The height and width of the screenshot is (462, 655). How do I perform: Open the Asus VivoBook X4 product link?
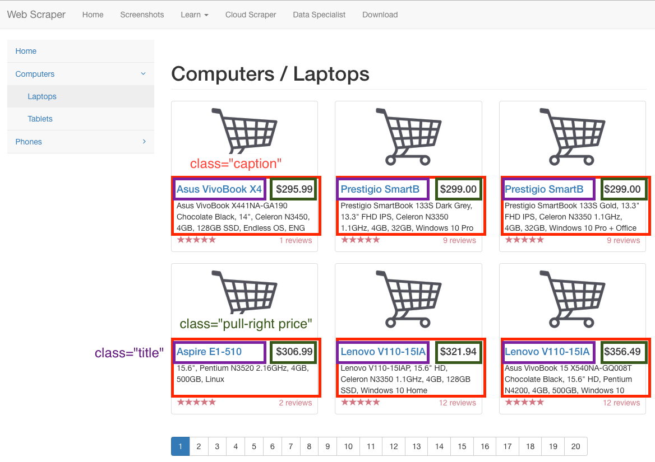coord(219,189)
